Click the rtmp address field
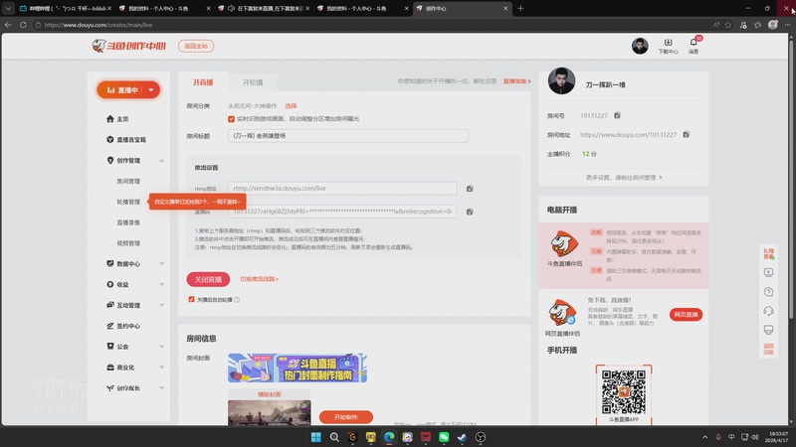The image size is (796, 447). coord(342,189)
